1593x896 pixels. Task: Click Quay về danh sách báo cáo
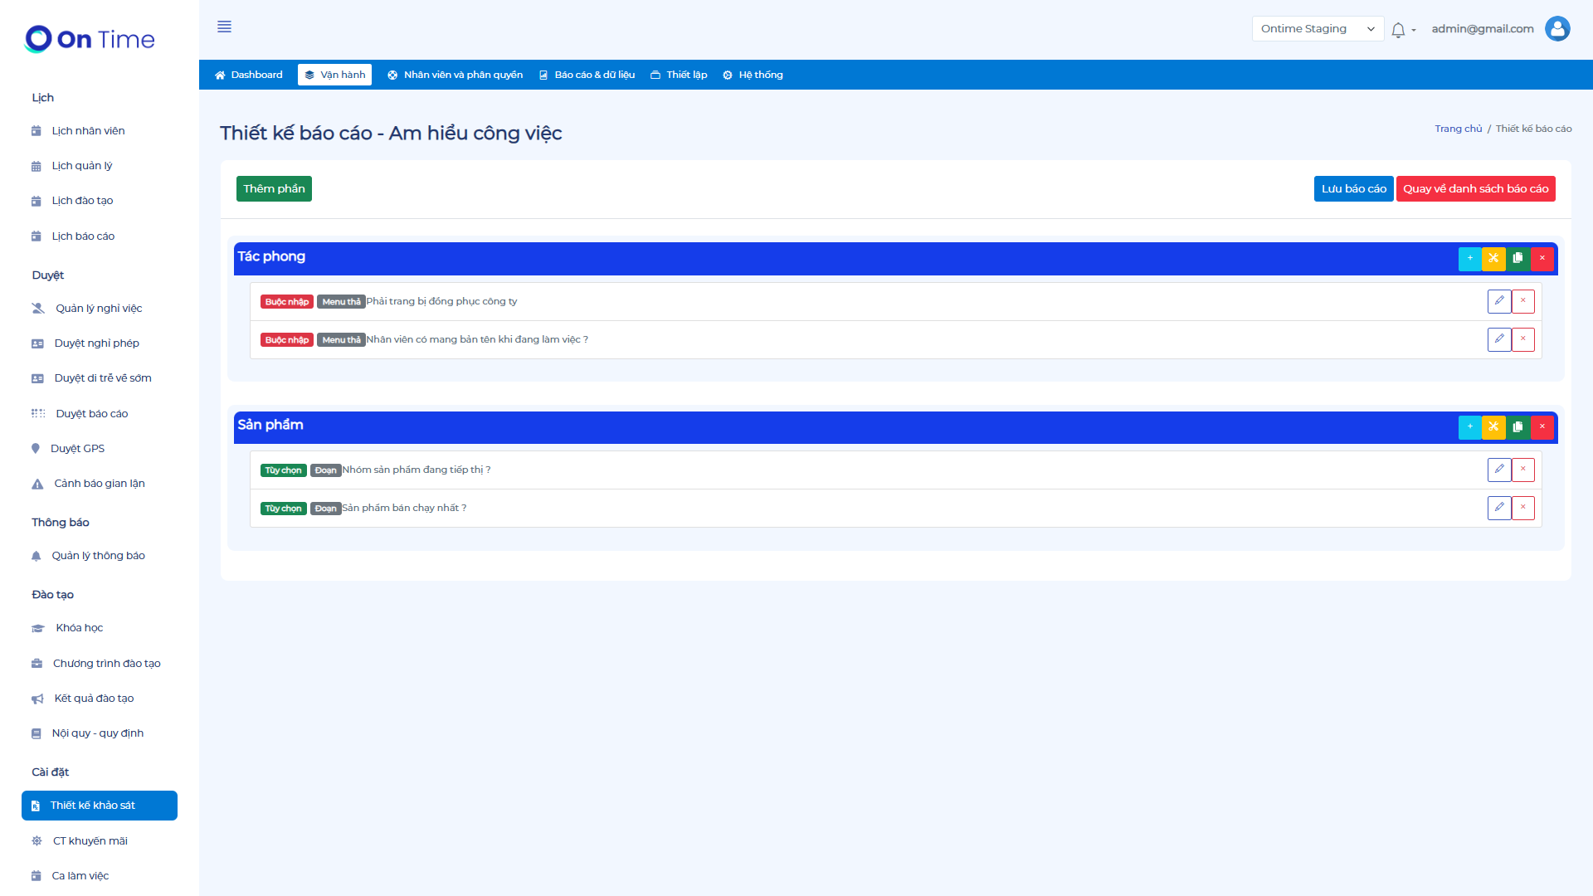(x=1475, y=189)
